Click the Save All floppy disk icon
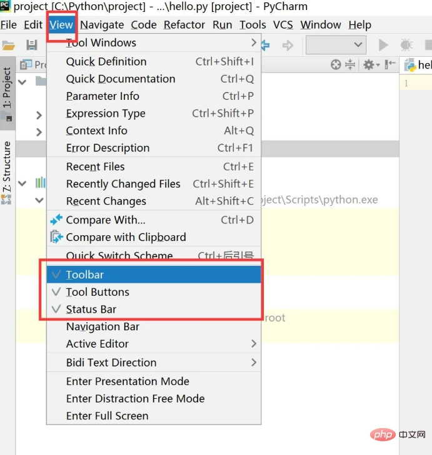The height and width of the screenshot is (455, 432). pos(32,46)
